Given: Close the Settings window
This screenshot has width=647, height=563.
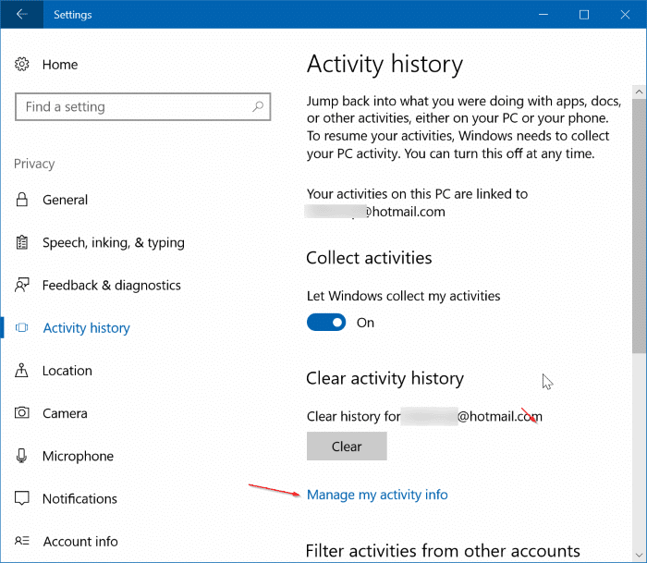Looking at the screenshot, I should [x=625, y=15].
